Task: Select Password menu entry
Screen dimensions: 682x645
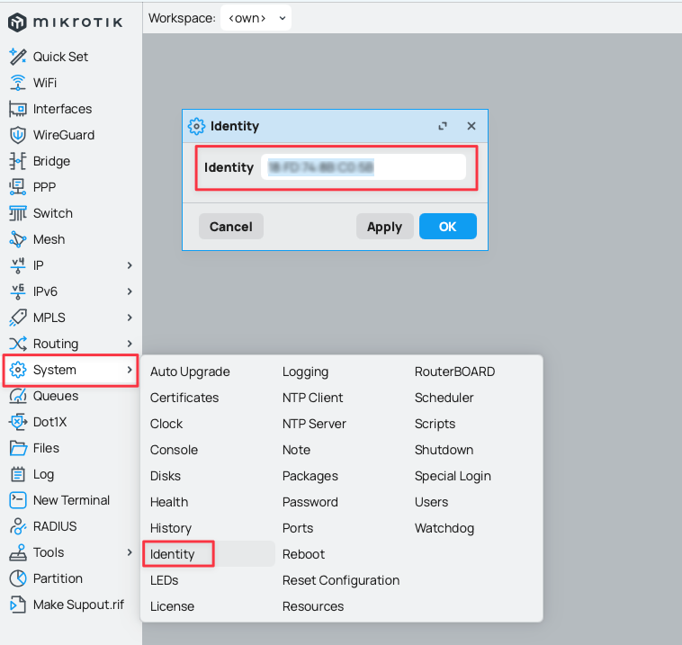Action: 310,502
